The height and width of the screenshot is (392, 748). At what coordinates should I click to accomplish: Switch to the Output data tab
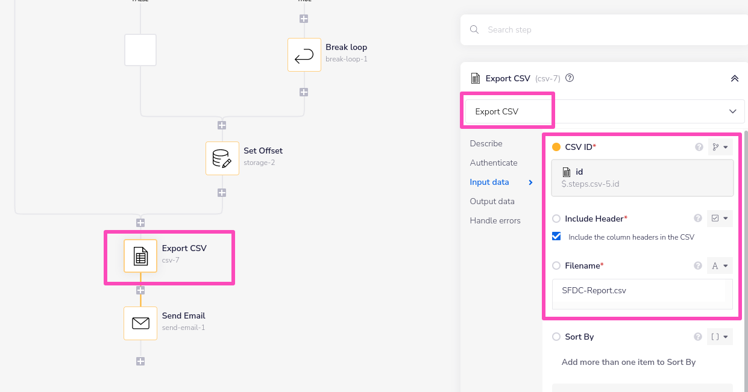point(492,201)
